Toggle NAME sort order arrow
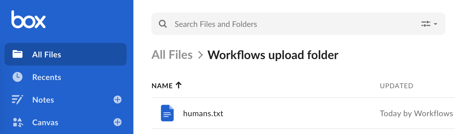 point(179,85)
